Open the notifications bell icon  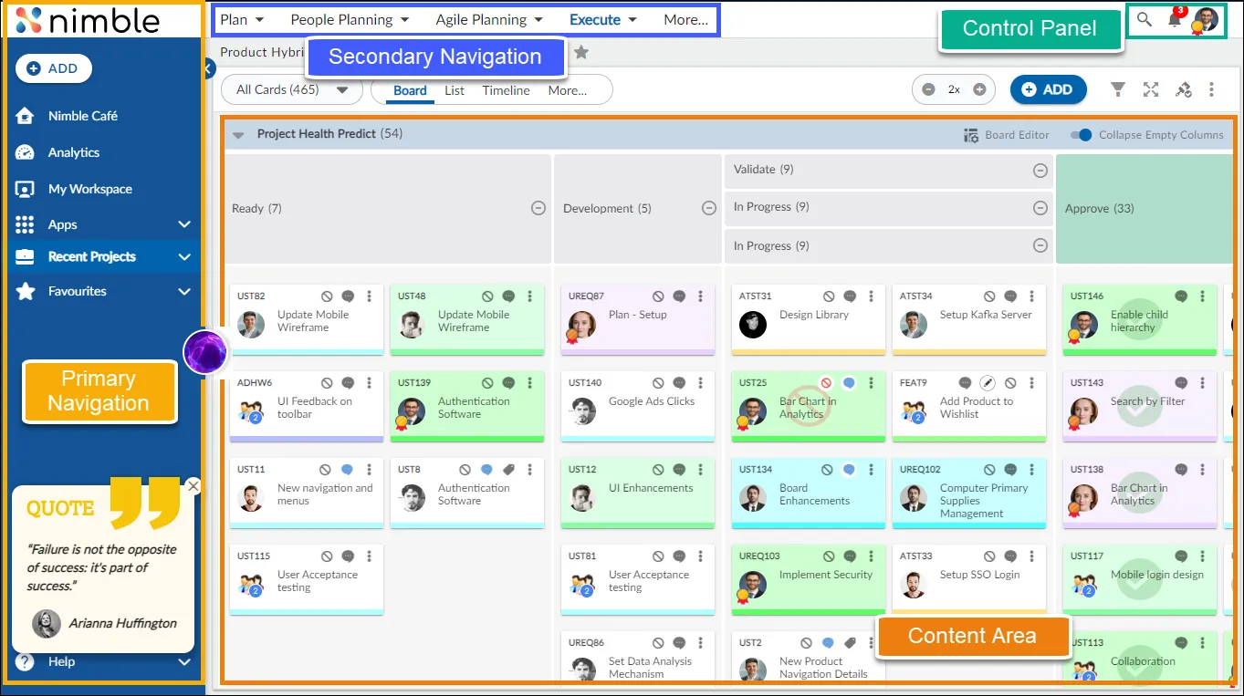[x=1175, y=19]
